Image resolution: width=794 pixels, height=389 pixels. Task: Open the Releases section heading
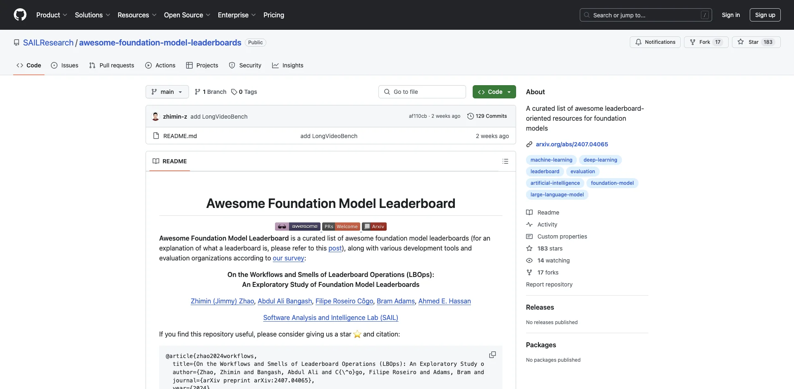(540, 307)
